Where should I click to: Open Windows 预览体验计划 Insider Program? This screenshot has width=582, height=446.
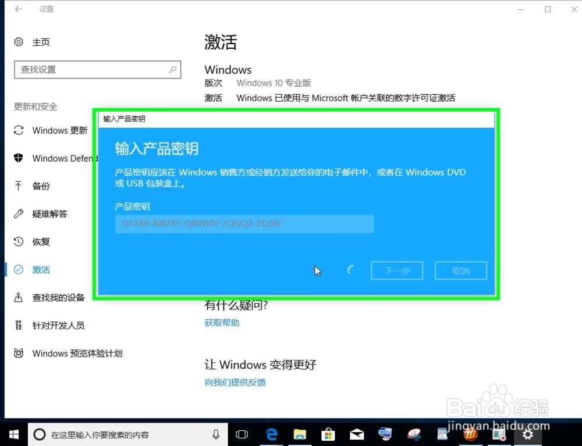(x=77, y=354)
